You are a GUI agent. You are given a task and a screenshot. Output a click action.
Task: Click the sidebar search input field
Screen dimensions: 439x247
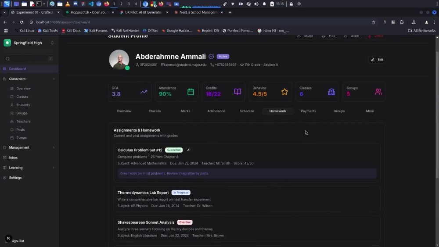[29, 59]
